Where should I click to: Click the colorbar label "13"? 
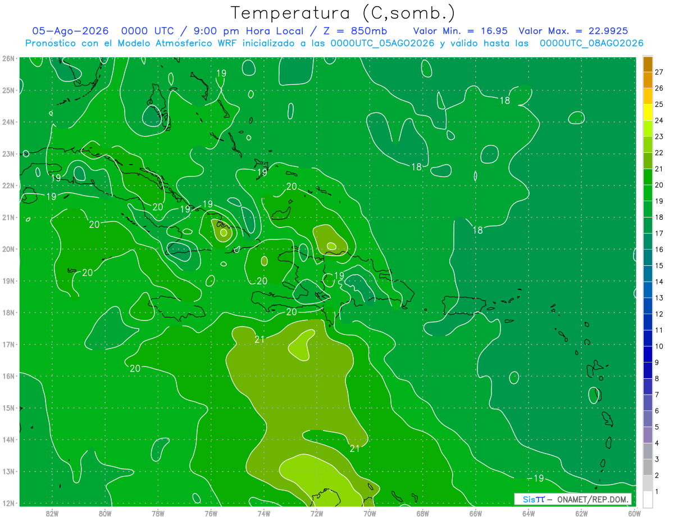659,297
